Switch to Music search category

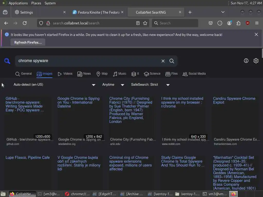point(120,74)
